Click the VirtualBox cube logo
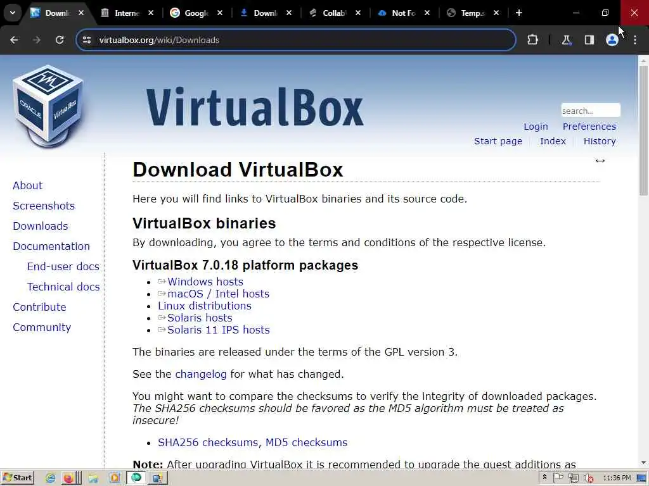The width and height of the screenshot is (649, 486). [48, 106]
